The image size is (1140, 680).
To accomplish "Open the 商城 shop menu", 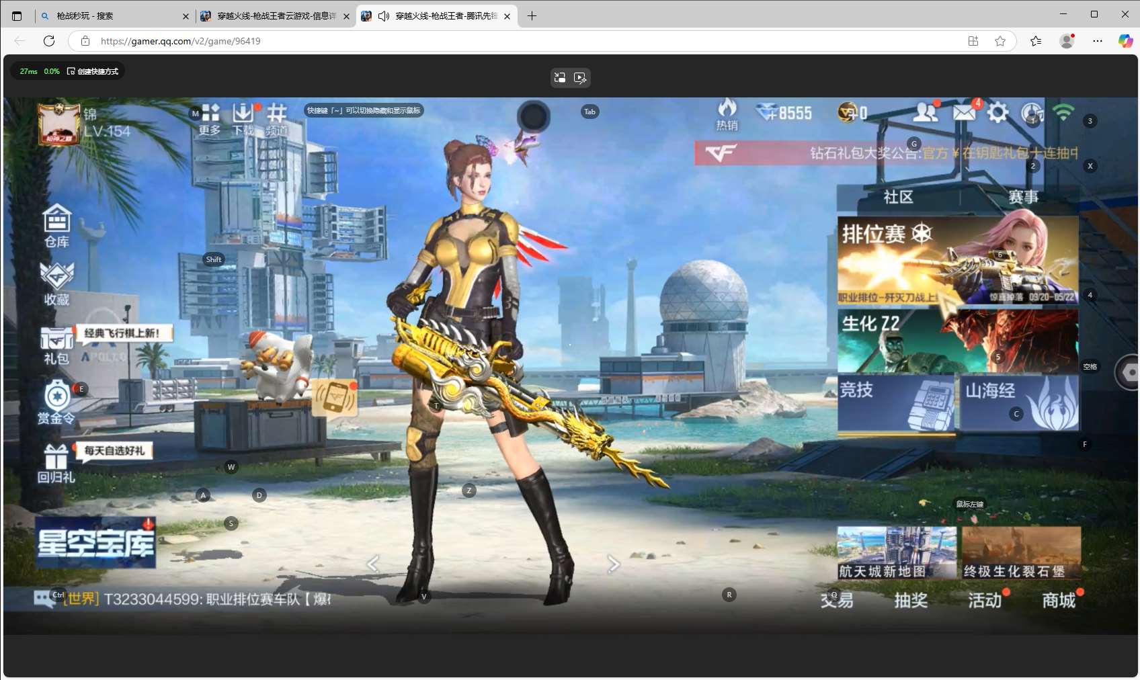I will (x=1059, y=600).
